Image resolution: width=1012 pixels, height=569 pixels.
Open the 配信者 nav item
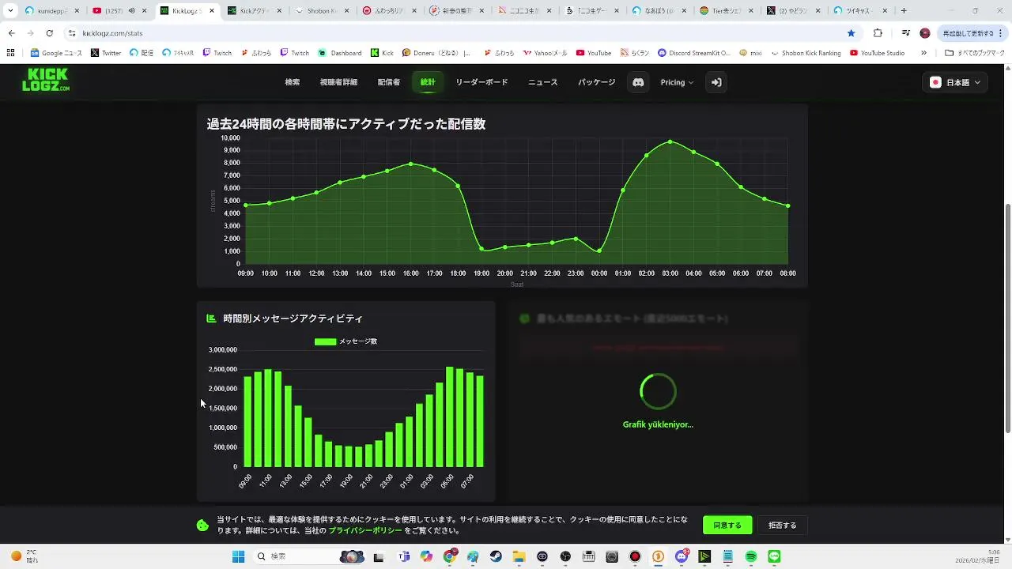click(388, 82)
